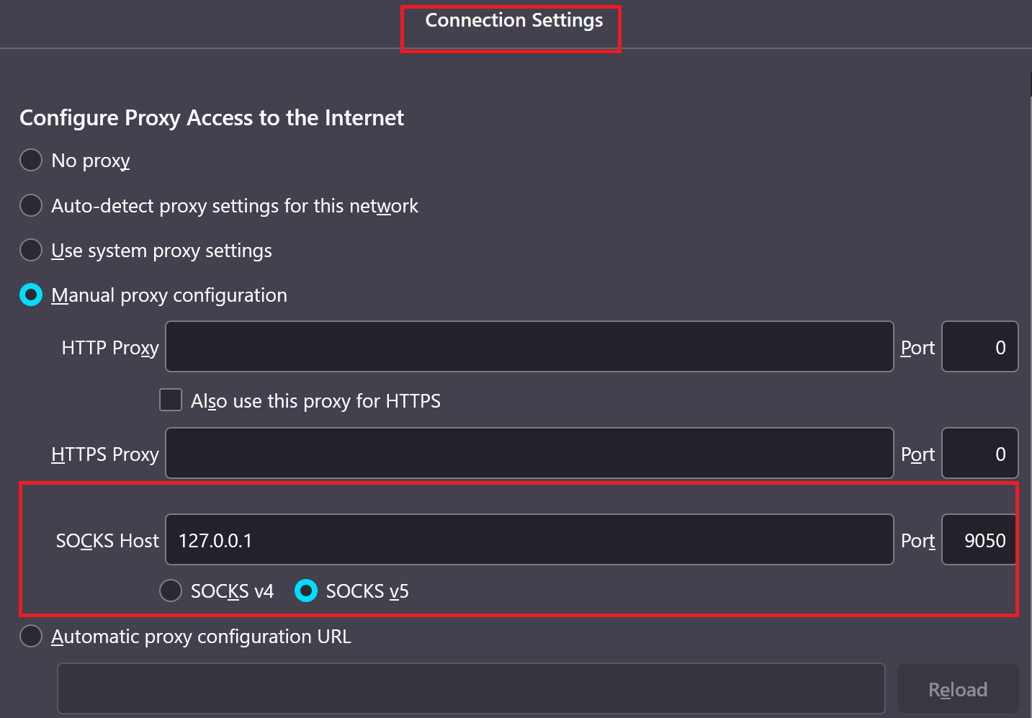
Task: Click the Port field next to HTTPS Proxy
Action: click(980, 453)
